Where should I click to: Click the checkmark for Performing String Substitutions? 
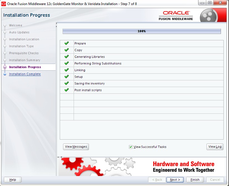pyautogui.click(x=67, y=63)
